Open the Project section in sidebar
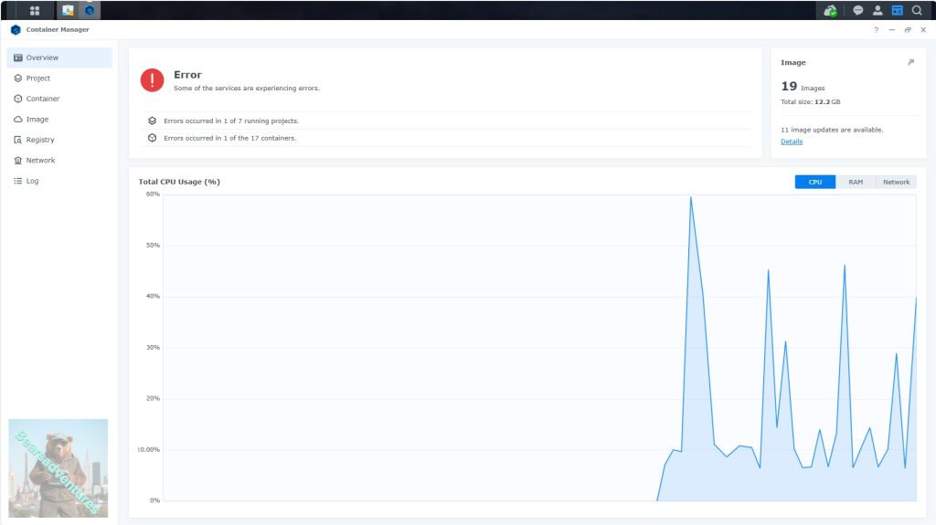 [37, 79]
